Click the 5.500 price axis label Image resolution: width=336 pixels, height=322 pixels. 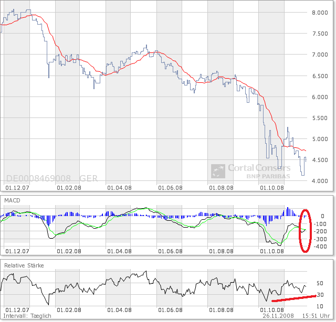320,118
